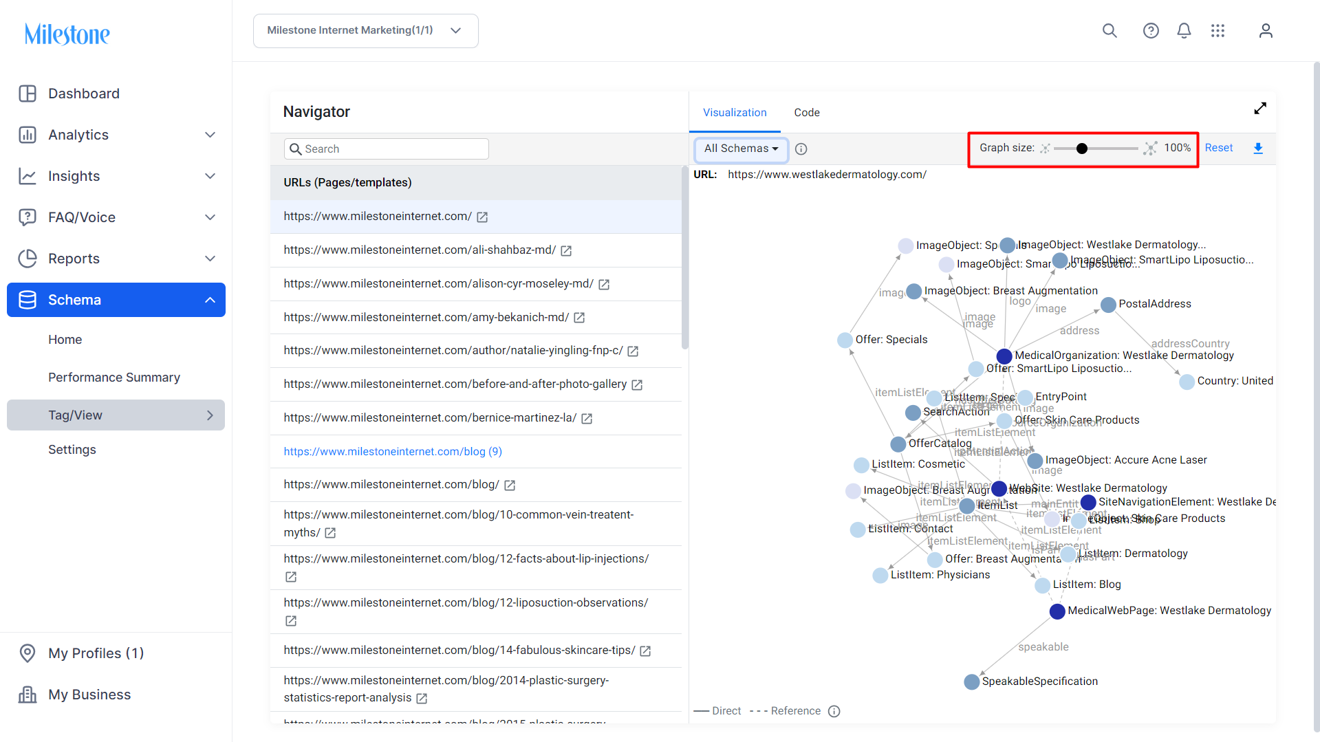Switch to the Code tab

pyautogui.click(x=807, y=113)
